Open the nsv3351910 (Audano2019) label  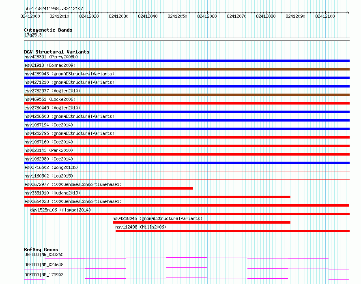[x=52, y=193]
